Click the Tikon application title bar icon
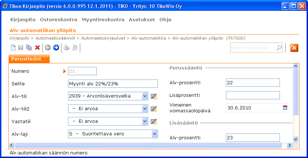 [5, 6]
